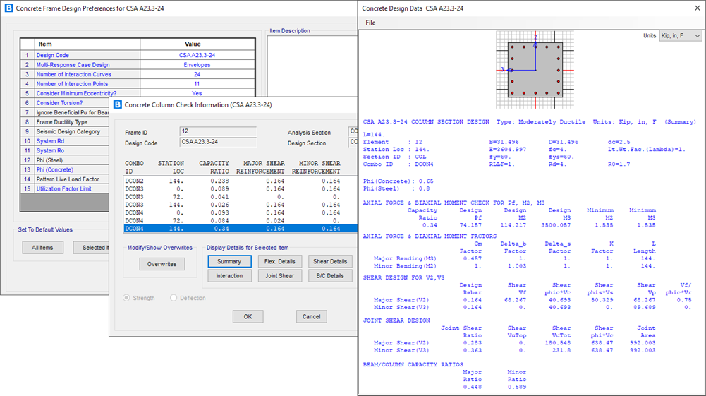Select the Deflection radio button
Viewport: 706px width, 396px height.
174,298
